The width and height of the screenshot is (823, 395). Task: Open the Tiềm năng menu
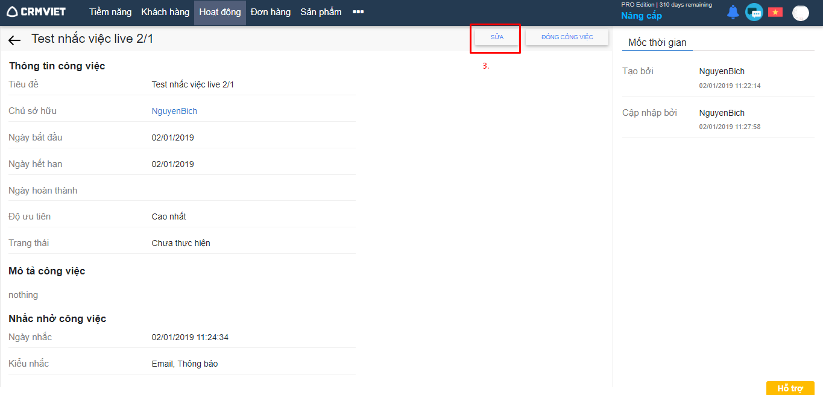(x=110, y=12)
